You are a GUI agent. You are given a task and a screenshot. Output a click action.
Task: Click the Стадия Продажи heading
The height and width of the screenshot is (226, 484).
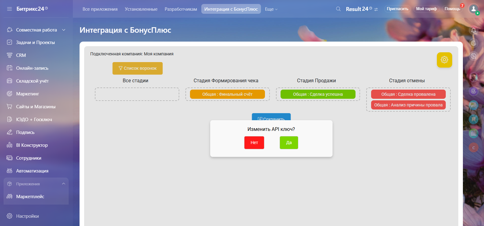click(x=316, y=81)
